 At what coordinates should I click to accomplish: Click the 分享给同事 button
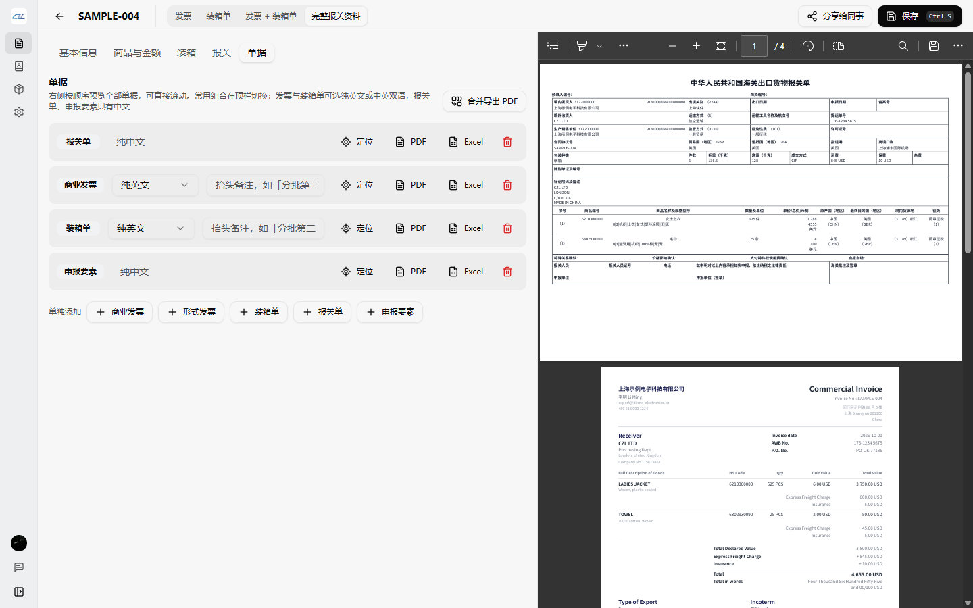tap(835, 16)
